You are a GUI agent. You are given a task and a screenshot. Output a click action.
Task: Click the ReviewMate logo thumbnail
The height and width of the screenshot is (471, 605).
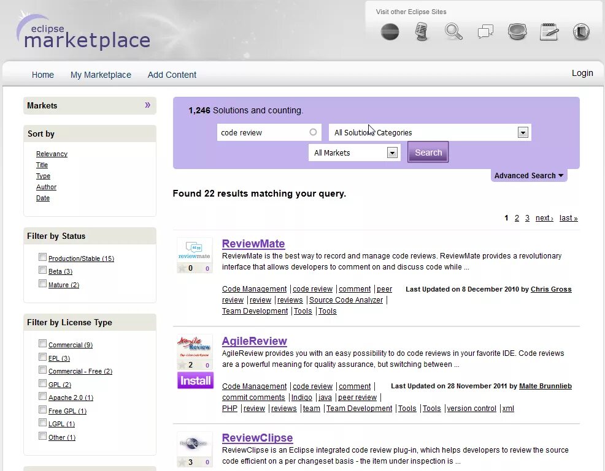tap(195, 251)
